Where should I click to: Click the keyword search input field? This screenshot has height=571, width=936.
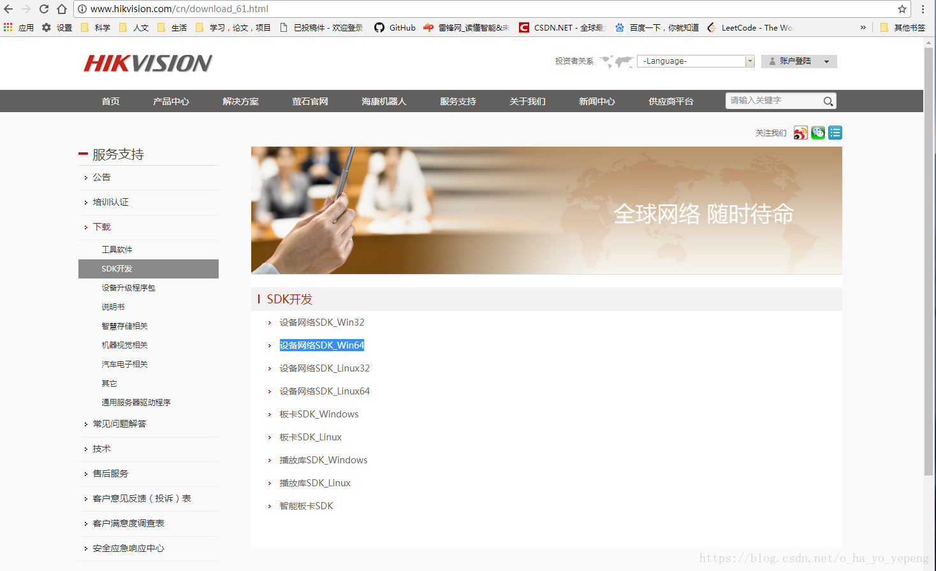[773, 101]
